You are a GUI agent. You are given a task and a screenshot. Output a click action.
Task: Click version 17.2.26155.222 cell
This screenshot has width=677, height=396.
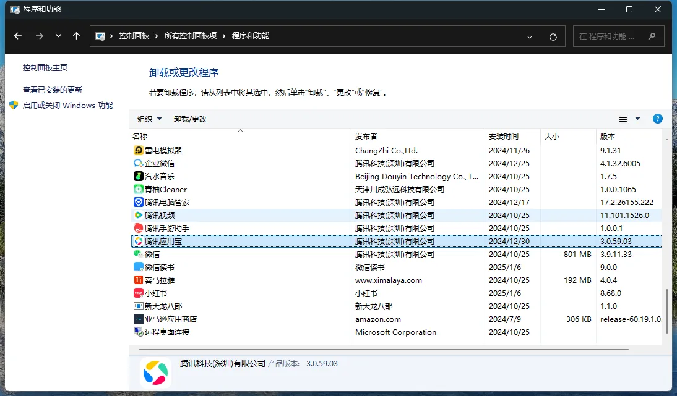tap(626, 202)
